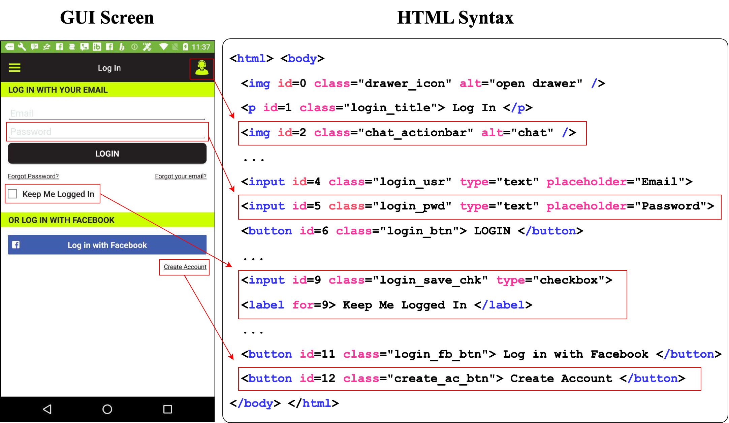Image resolution: width=729 pixels, height=423 pixels.
Task: Tap the battery icon in status bar
Action: point(185,47)
